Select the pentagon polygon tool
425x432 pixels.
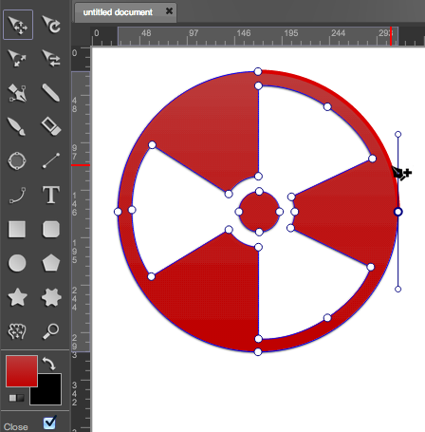(51, 263)
